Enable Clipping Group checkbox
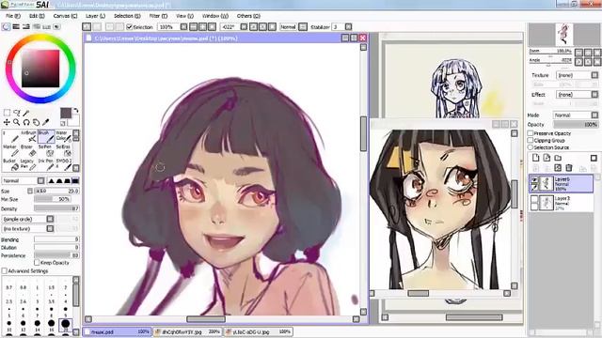The image size is (602, 338). coord(531,141)
